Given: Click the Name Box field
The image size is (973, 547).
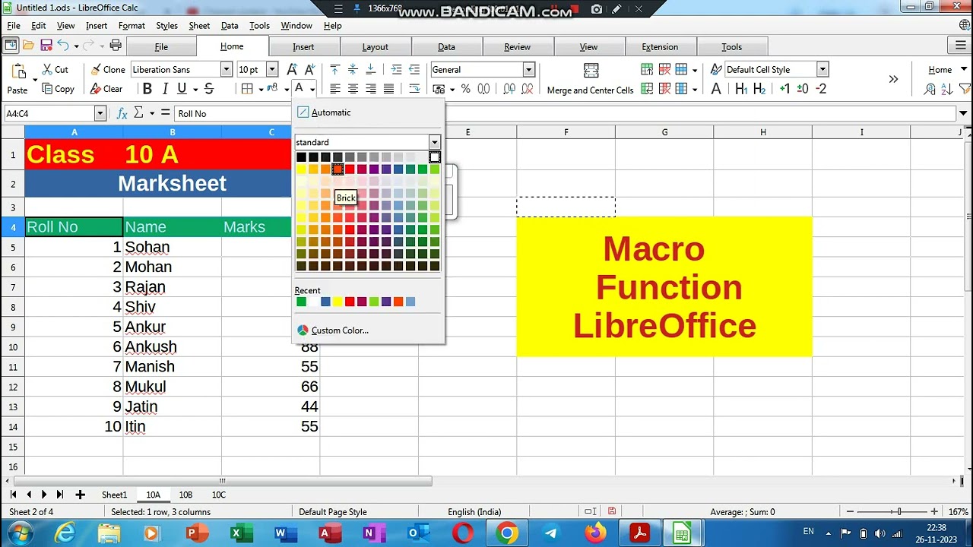Looking at the screenshot, I should tap(49, 113).
